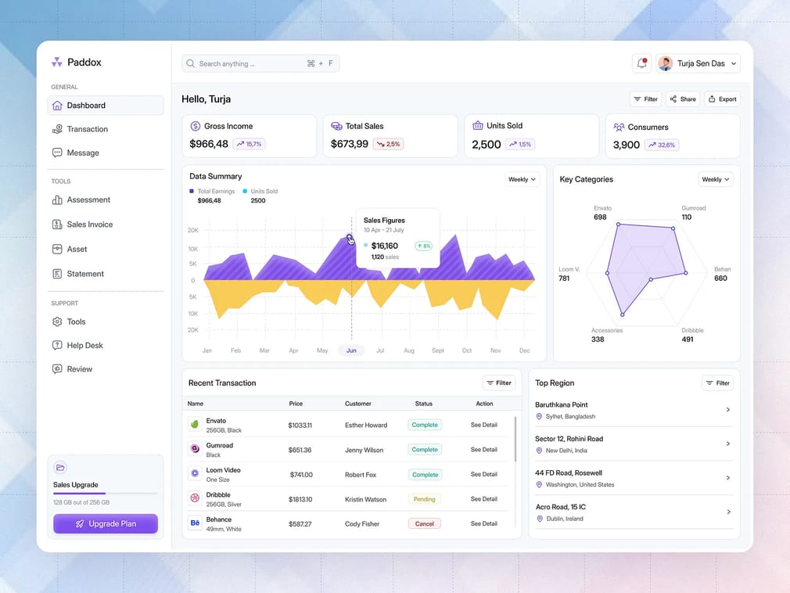The width and height of the screenshot is (790, 593).
Task: Click the Share button
Action: click(x=683, y=99)
